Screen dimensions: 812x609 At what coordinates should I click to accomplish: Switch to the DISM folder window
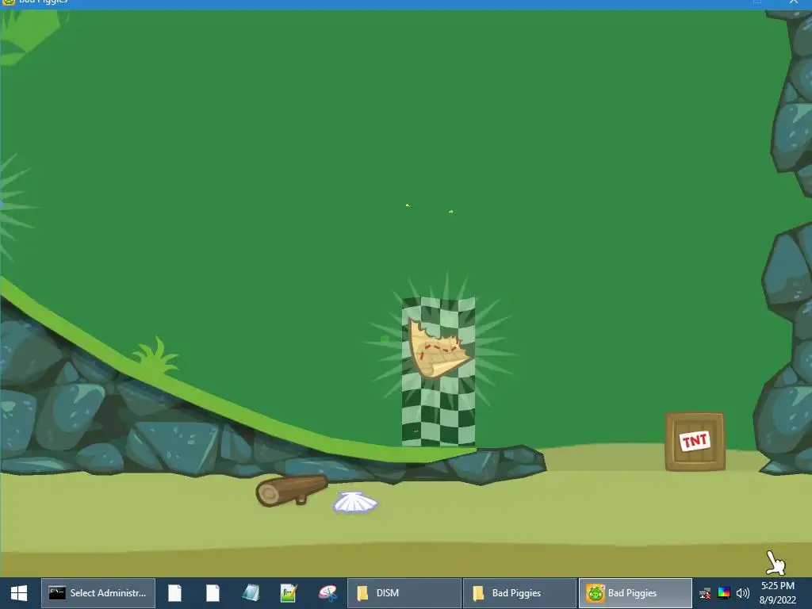pos(404,593)
